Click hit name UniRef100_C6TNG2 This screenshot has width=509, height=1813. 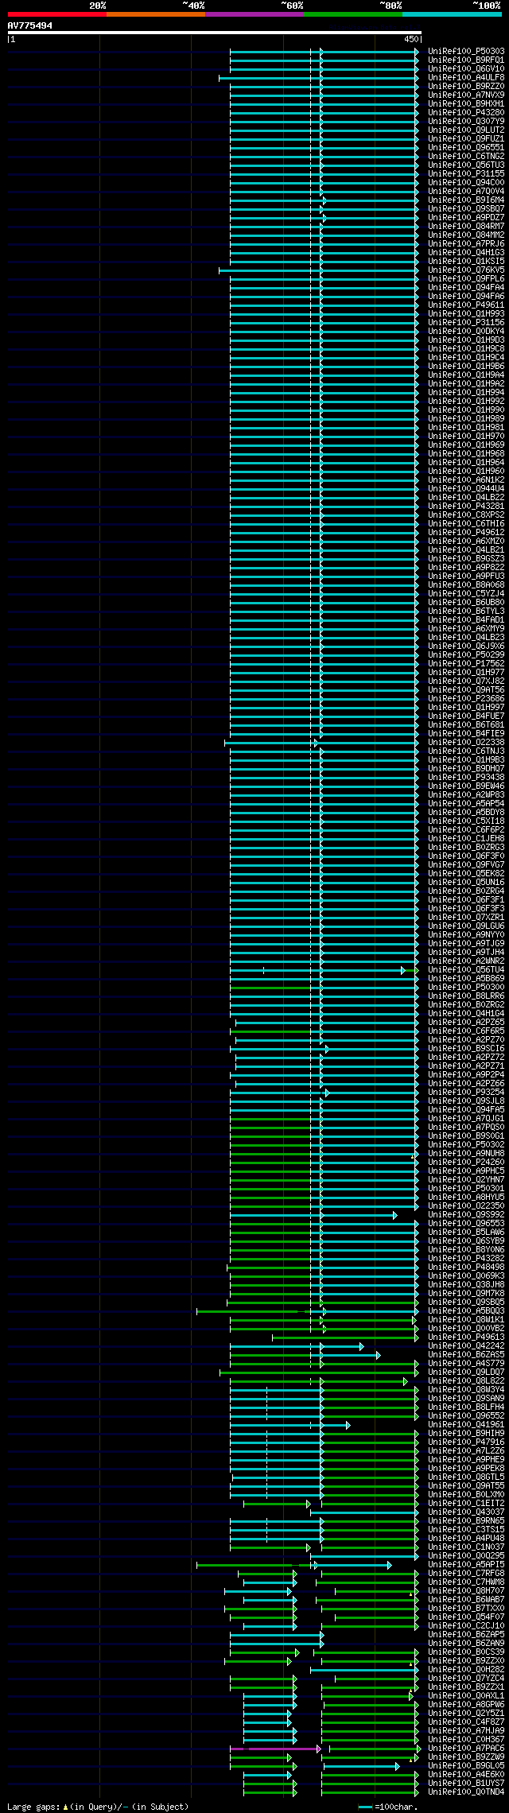(466, 156)
